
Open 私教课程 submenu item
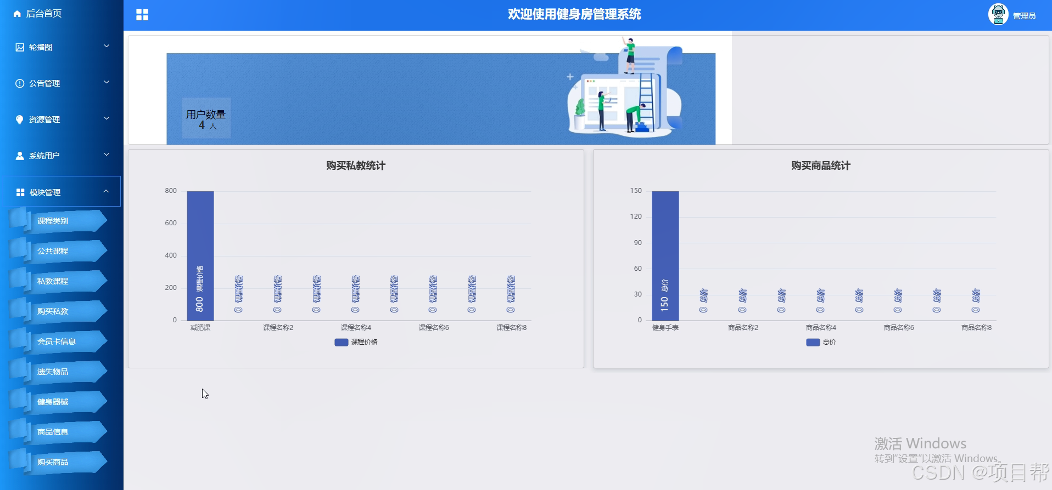click(x=58, y=281)
